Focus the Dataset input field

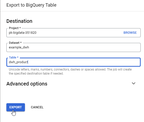pyautogui.click(x=74, y=47)
